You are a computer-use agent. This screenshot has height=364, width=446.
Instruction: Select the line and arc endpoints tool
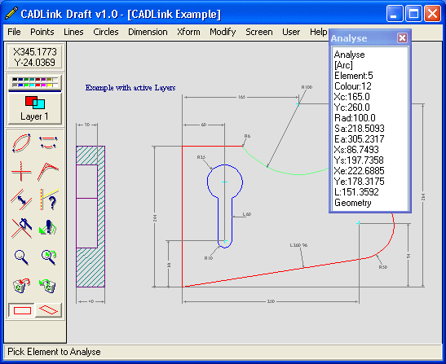pos(48,143)
